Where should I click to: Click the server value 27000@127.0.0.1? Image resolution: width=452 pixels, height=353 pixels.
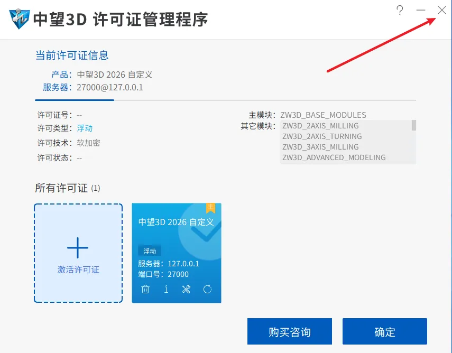(x=110, y=87)
